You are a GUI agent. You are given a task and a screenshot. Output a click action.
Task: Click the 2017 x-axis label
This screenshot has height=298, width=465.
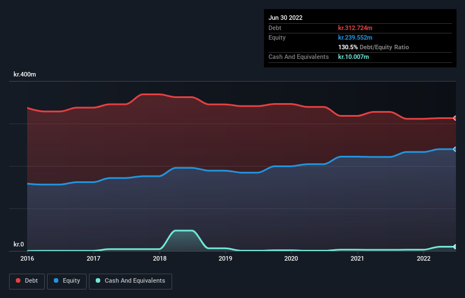(93, 258)
